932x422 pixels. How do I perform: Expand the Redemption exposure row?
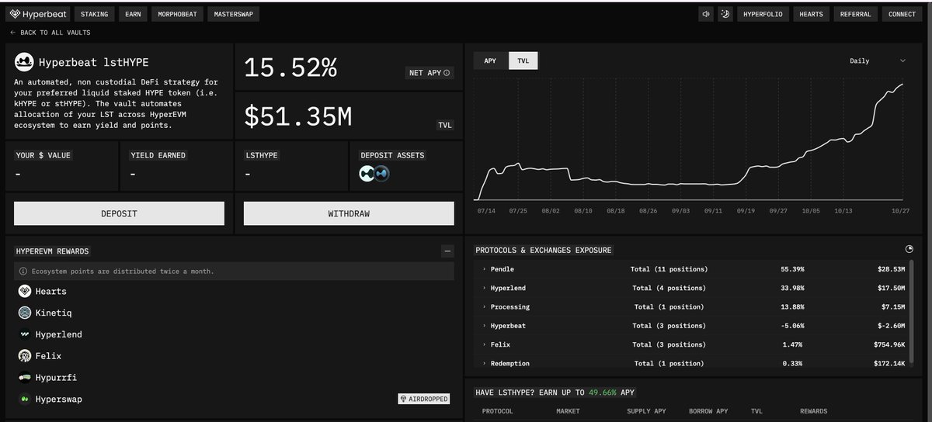[x=484, y=363]
